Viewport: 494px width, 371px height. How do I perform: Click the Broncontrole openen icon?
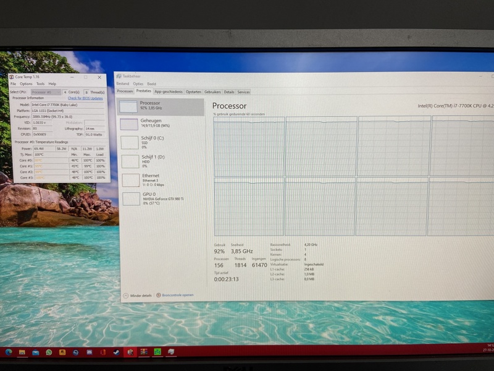159,296
